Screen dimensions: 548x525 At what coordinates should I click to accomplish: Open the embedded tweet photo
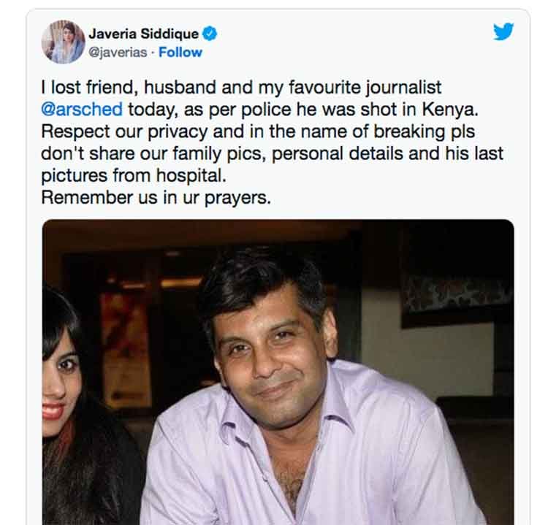278,371
